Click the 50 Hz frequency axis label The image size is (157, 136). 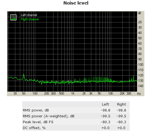point(24,94)
